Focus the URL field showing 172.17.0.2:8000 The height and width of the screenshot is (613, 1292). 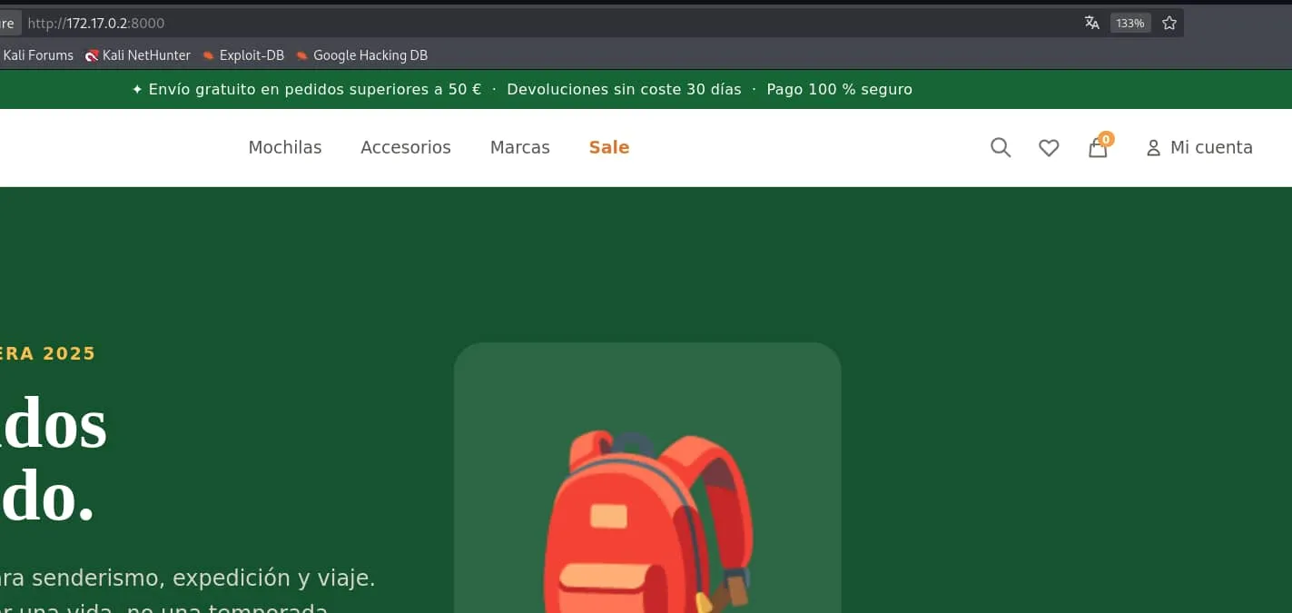[545, 23]
